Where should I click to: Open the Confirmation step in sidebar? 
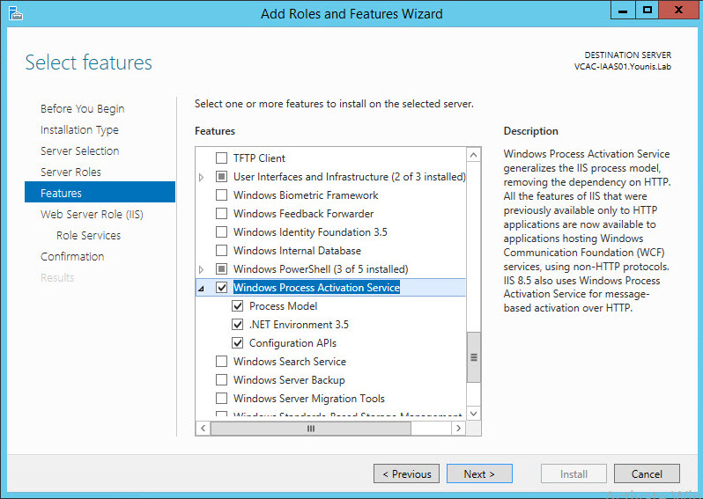(x=72, y=256)
